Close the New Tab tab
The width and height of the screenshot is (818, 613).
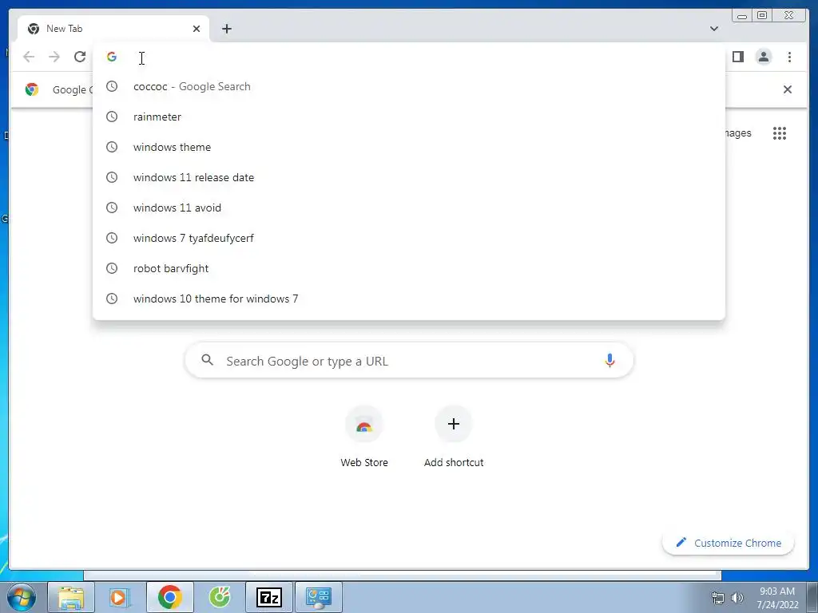[x=197, y=29]
